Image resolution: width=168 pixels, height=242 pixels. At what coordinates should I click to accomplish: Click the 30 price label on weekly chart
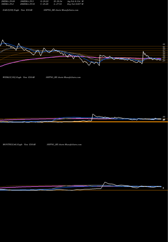click(164, 117)
